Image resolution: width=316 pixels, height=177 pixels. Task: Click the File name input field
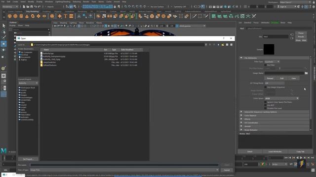[124, 165]
